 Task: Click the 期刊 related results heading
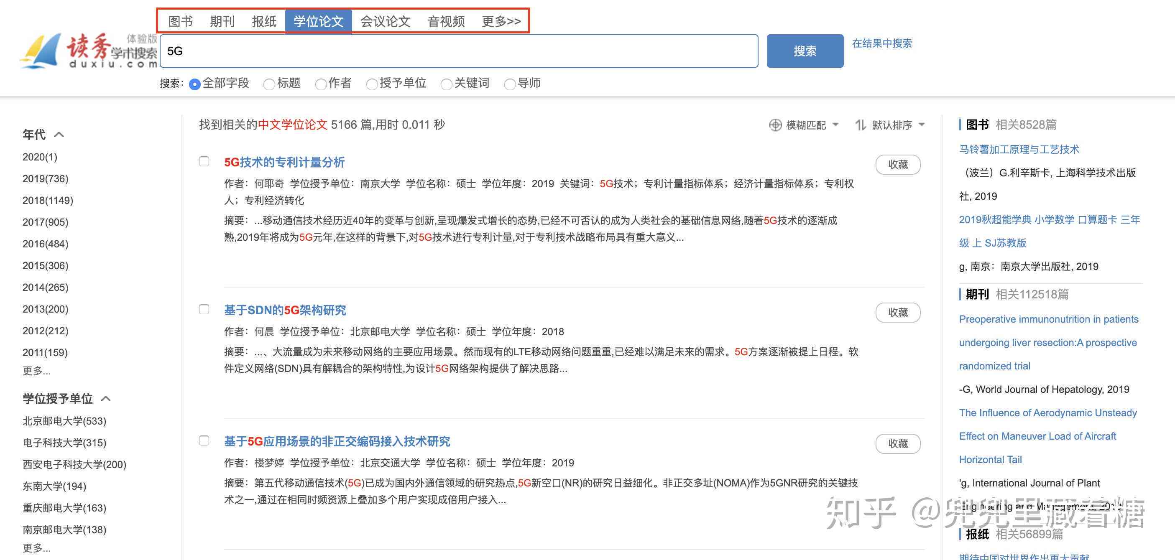pyautogui.click(x=977, y=294)
